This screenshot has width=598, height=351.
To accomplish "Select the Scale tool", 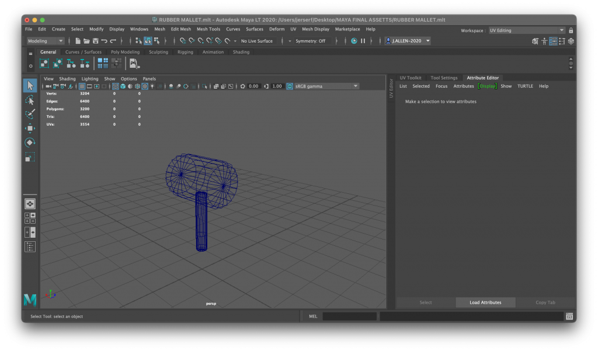I will click(x=30, y=157).
